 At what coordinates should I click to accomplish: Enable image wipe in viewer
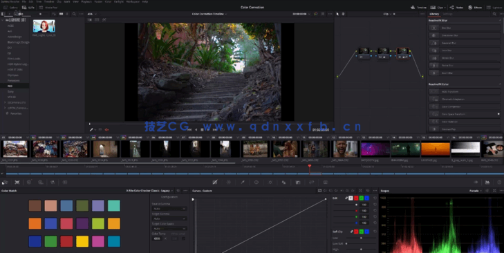[90, 19]
